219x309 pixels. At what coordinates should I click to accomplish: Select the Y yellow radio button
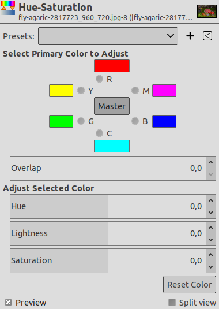pos(81,91)
